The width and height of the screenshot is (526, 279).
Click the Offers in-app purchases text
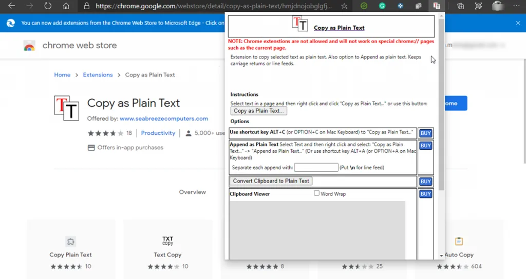click(x=130, y=148)
